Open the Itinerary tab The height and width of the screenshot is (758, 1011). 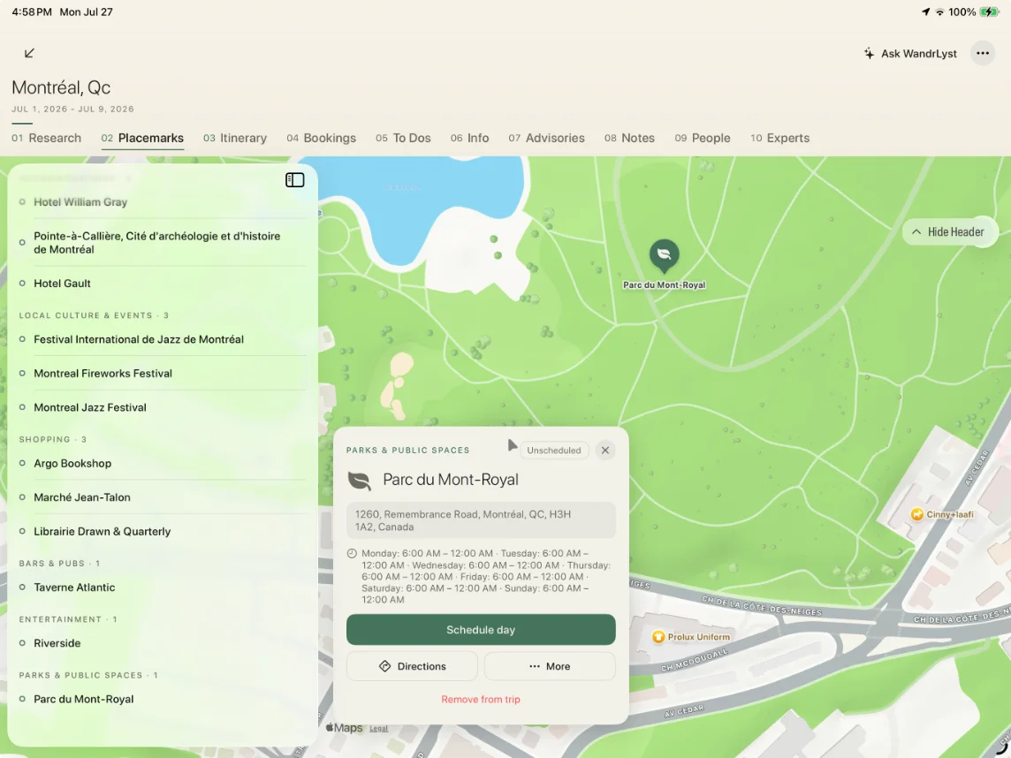235,138
